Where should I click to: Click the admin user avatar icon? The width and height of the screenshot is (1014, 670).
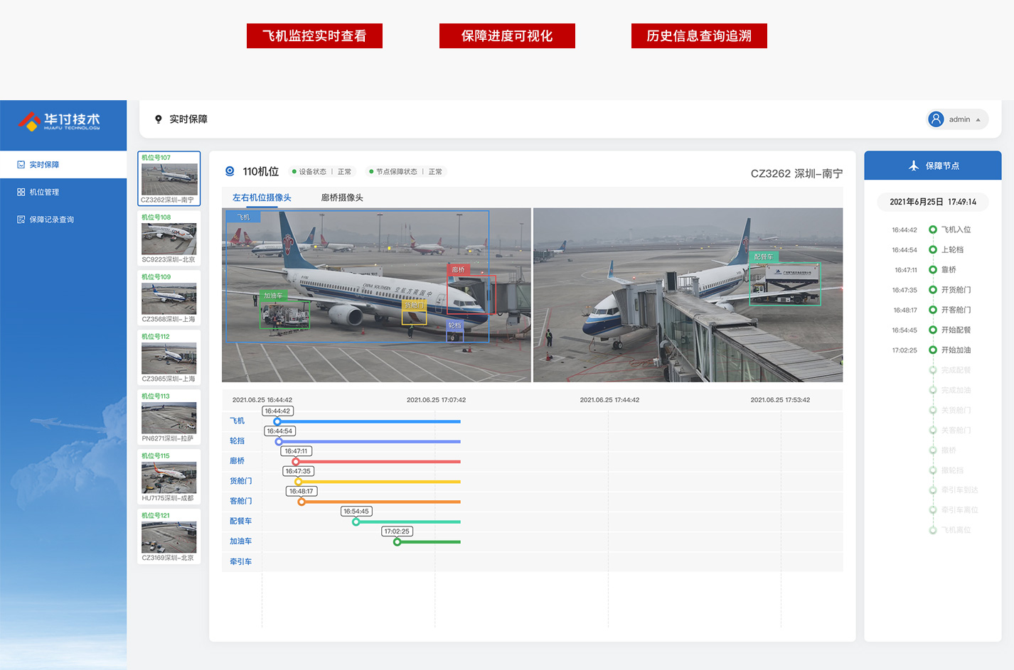(936, 119)
